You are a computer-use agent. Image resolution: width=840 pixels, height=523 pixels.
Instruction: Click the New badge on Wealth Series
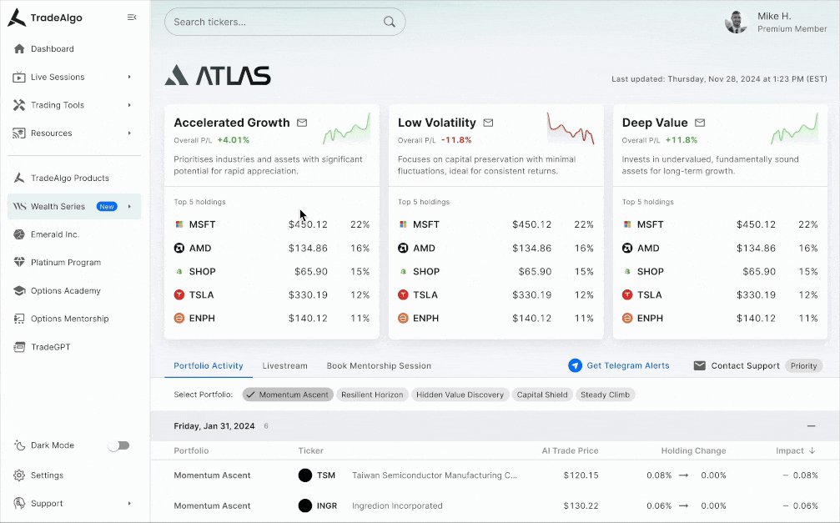click(x=107, y=206)
